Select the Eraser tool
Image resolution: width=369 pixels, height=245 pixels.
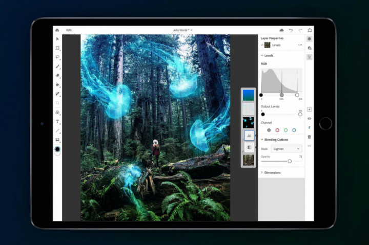pyautogui.click(x=57, y=76)
